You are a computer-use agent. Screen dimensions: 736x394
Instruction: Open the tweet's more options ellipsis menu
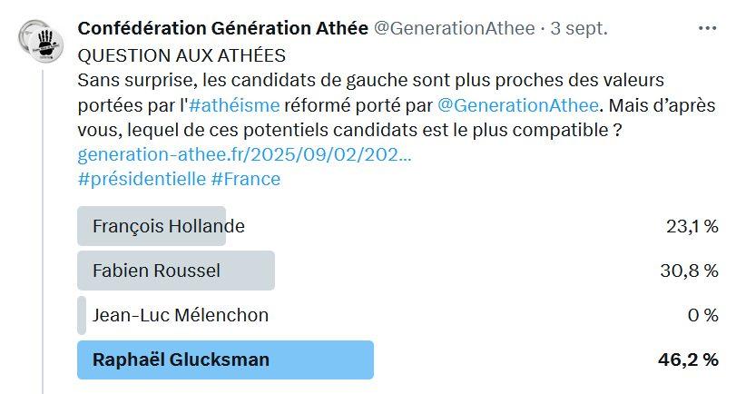[707, 28]
